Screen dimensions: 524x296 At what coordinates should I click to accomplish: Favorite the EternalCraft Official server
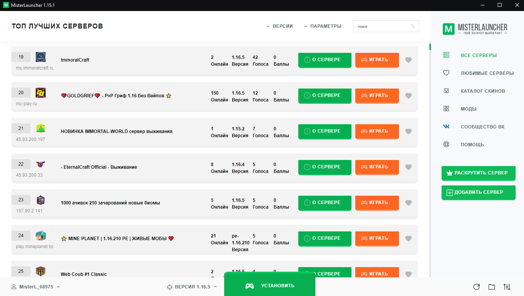point(408,167)
